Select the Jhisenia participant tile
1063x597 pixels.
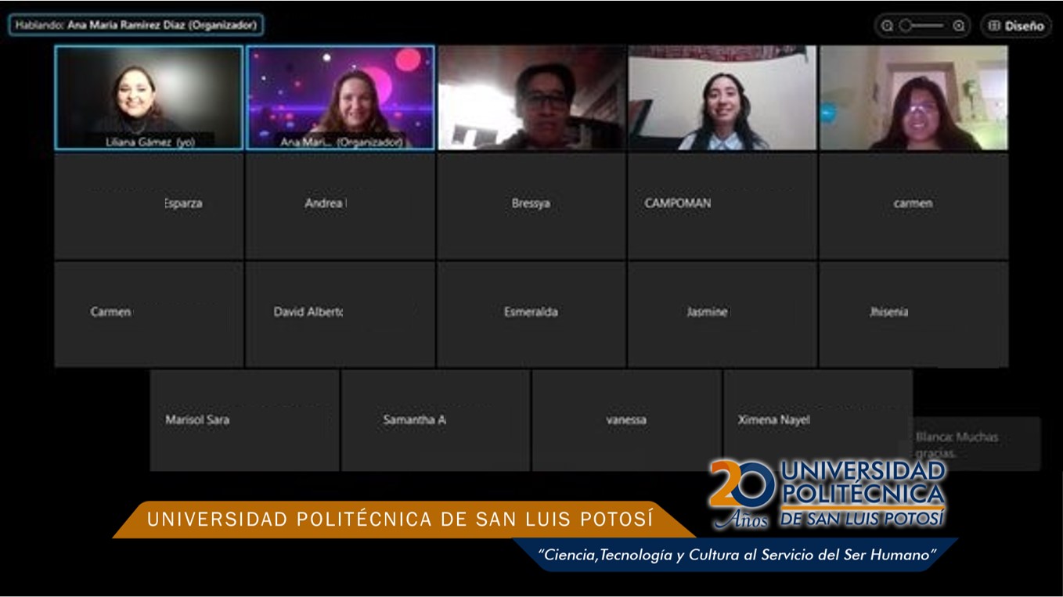[913, 314]
